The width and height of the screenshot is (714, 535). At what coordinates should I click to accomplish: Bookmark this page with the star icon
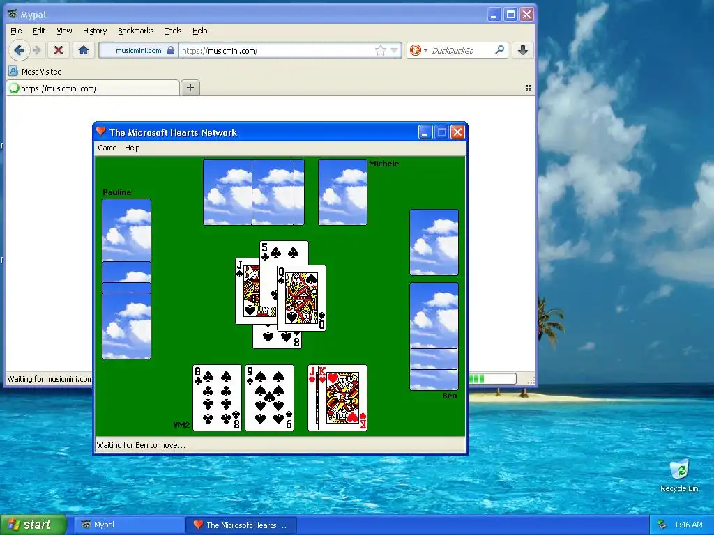pyautogui.click(x=380, y=50)
